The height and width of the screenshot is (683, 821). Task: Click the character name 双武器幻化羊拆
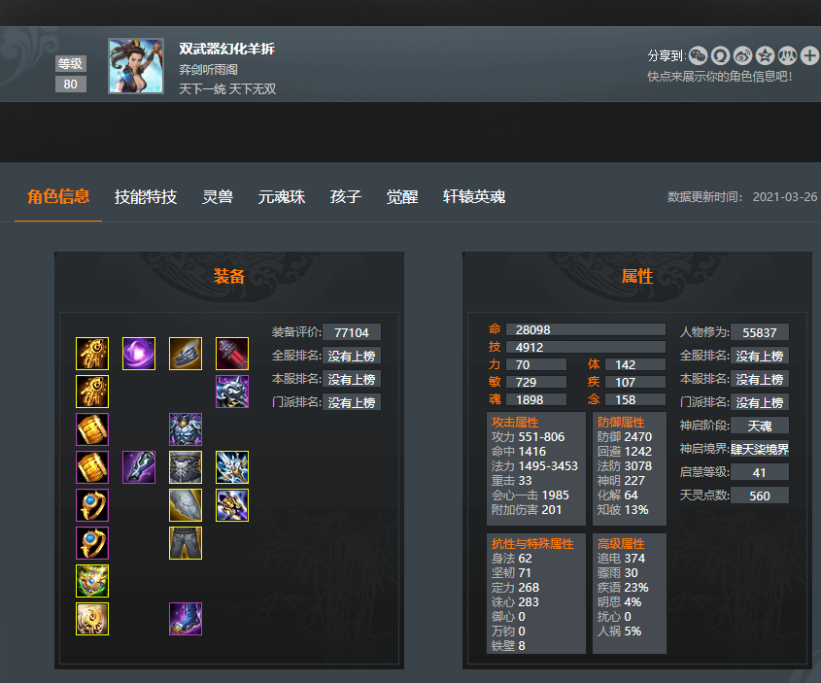[x=226, y=49]
